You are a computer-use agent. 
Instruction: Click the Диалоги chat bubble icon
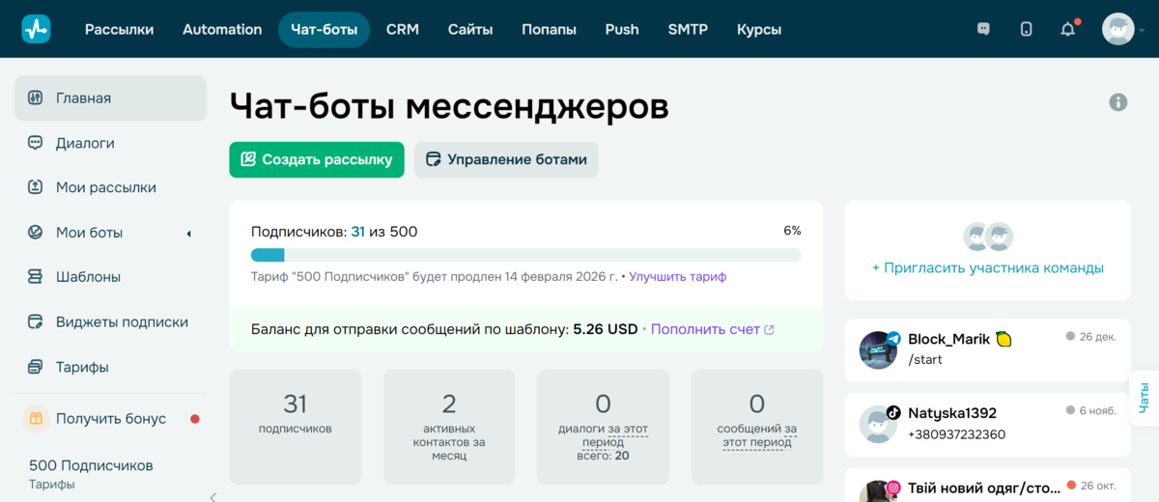[36, 143]
